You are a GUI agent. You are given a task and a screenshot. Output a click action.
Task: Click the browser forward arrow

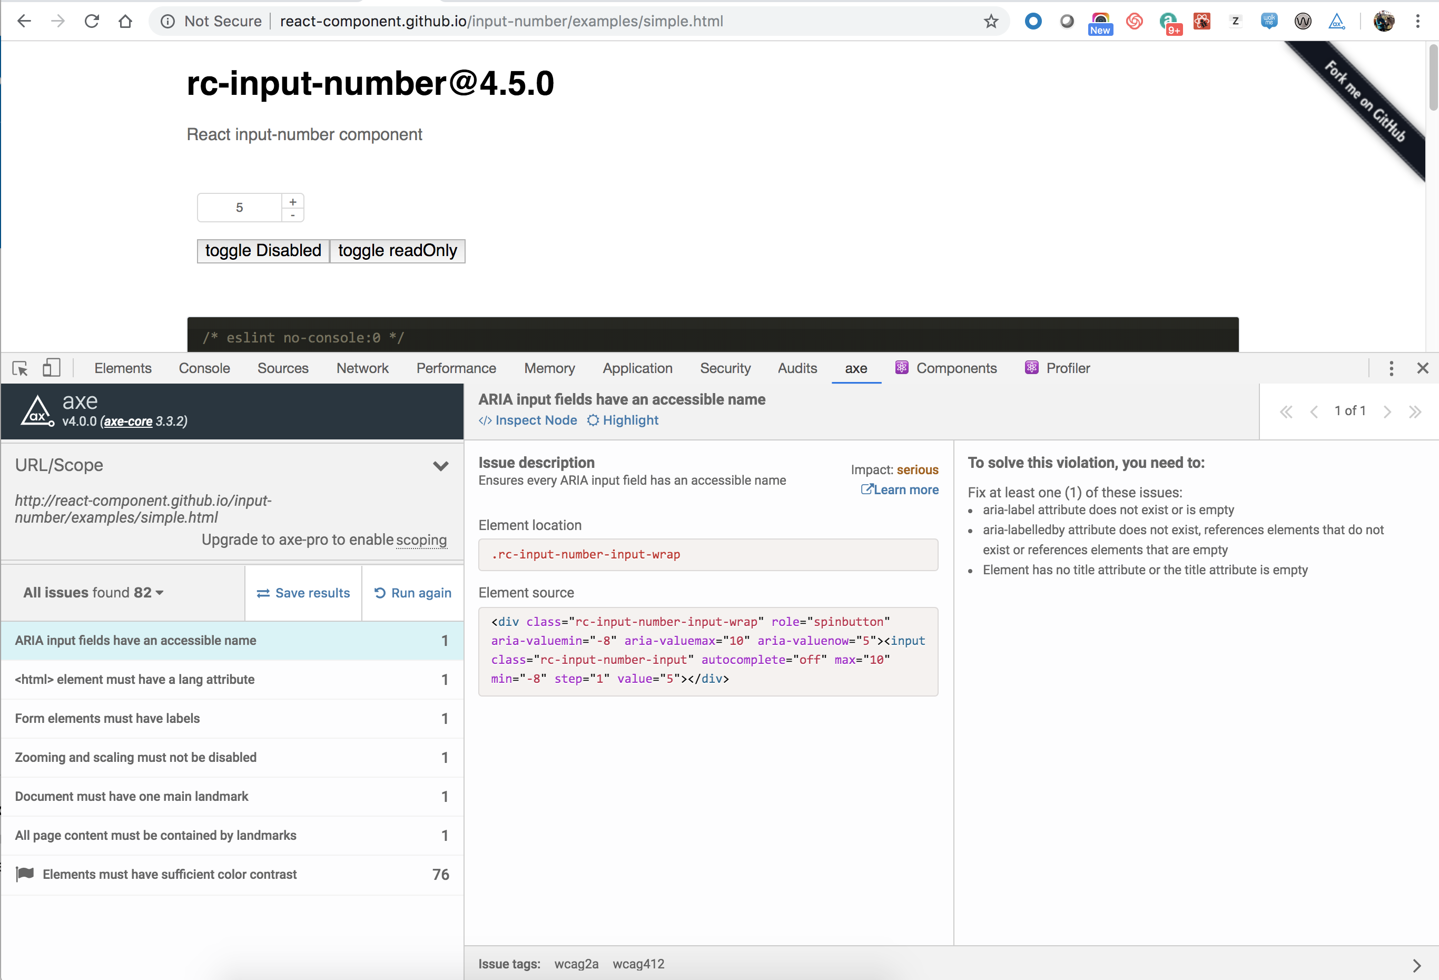coord(58,21)
